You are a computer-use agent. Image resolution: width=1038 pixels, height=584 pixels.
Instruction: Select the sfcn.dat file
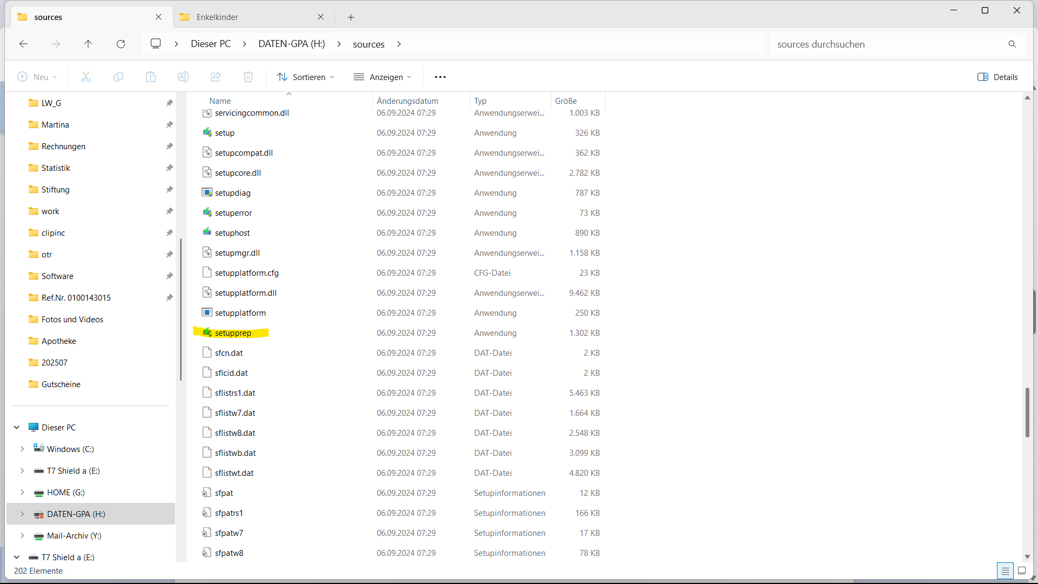(229, 353)
